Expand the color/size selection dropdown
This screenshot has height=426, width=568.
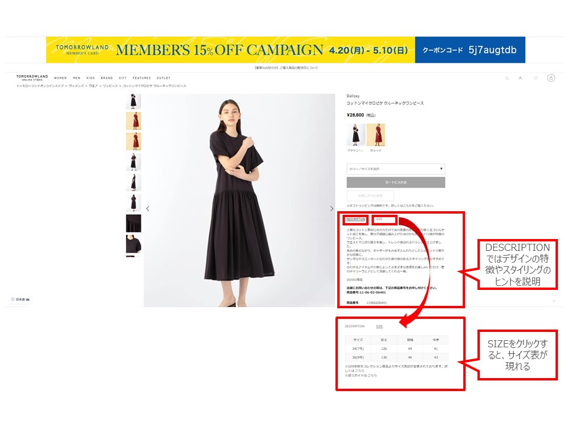coord(396,169)
